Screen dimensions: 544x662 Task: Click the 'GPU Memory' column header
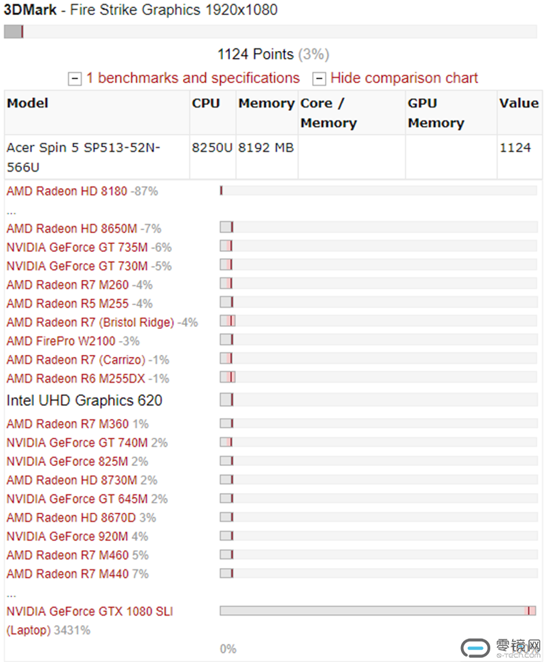[452, 113]
